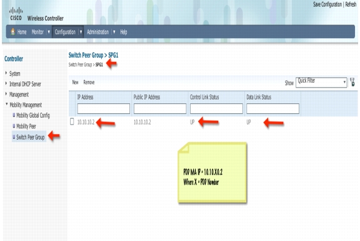Click the IP Address column header
This screenshot has height=241, width=360.
85,97
